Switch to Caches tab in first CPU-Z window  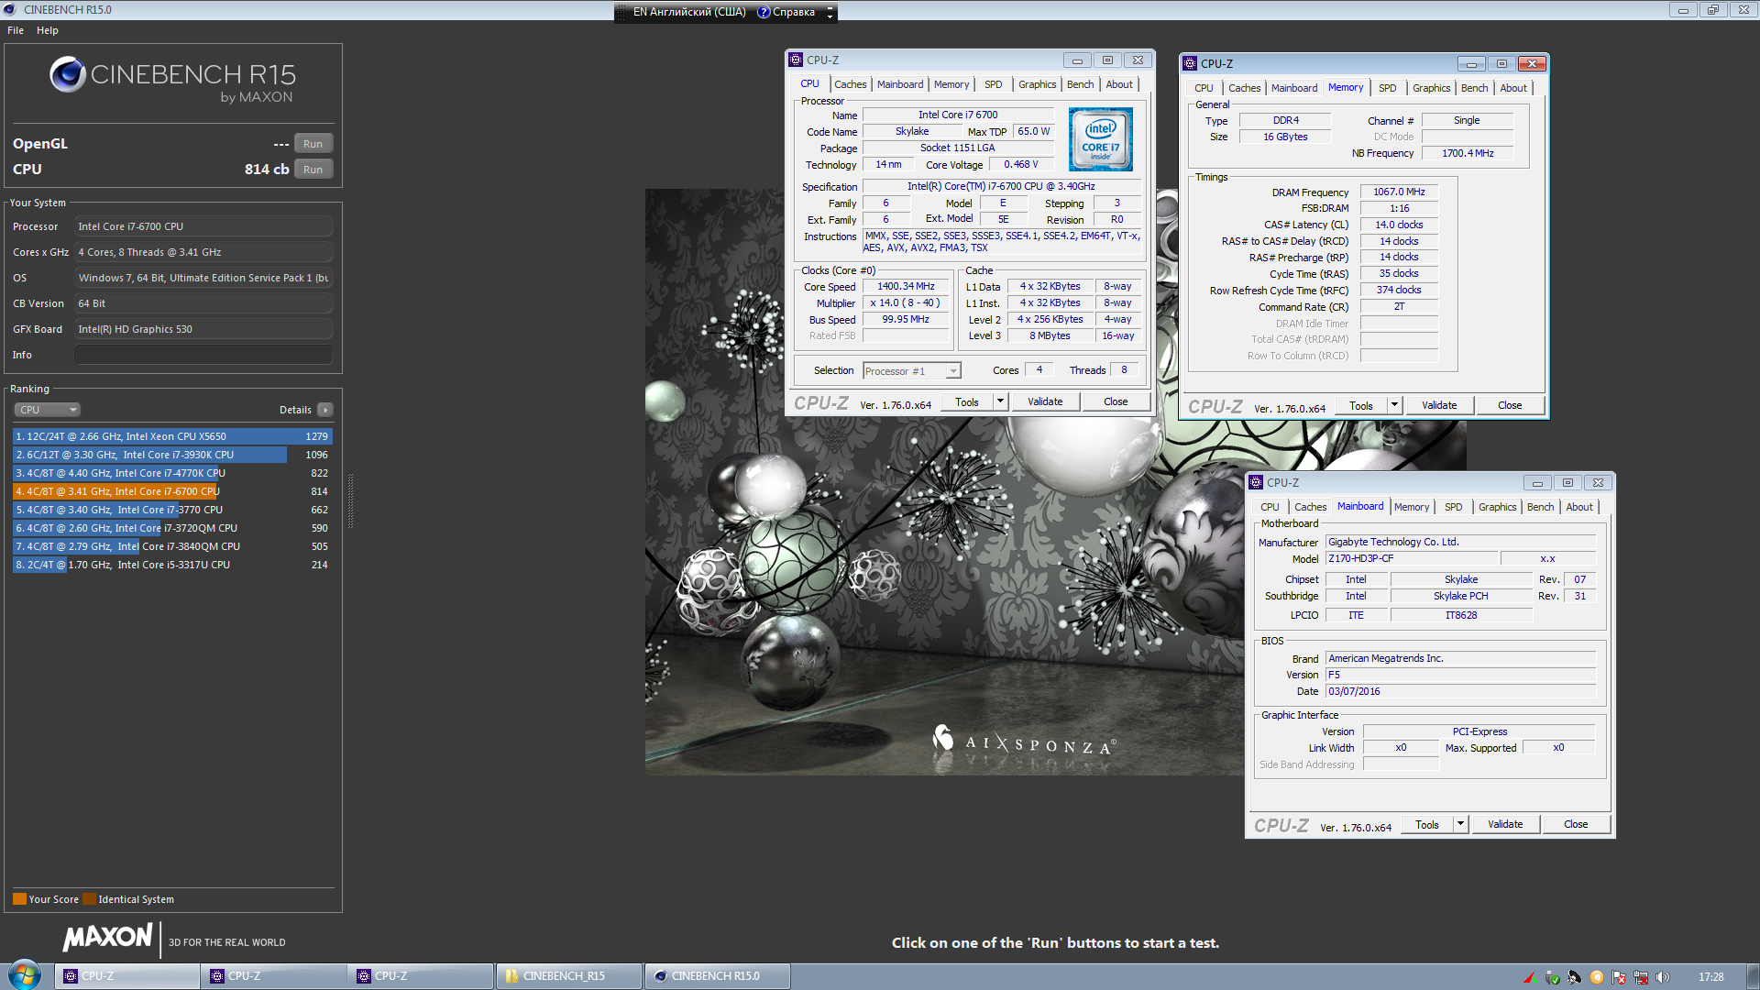[x=850, y=84]
